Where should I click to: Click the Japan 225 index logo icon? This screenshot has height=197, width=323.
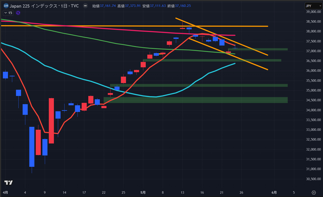[x=6, y=6]
